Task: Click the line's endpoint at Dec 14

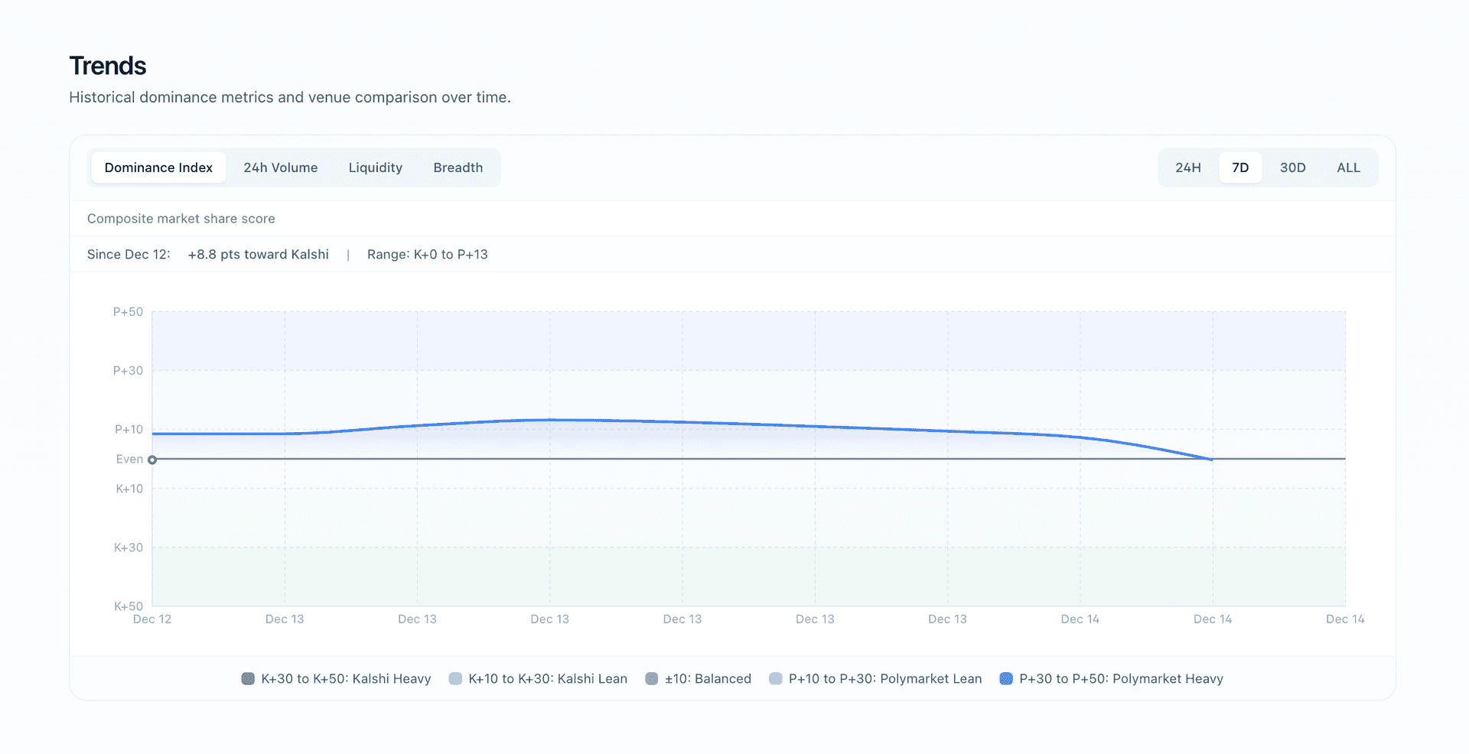Action: pyautogui.click(x=1212, y=459)
